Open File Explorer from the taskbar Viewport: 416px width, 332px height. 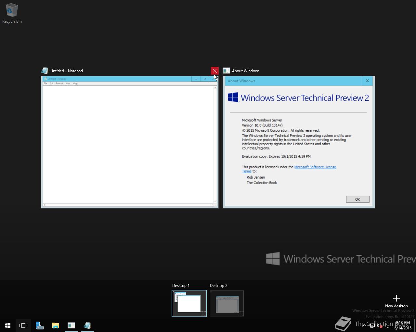(x=55, y=325)
